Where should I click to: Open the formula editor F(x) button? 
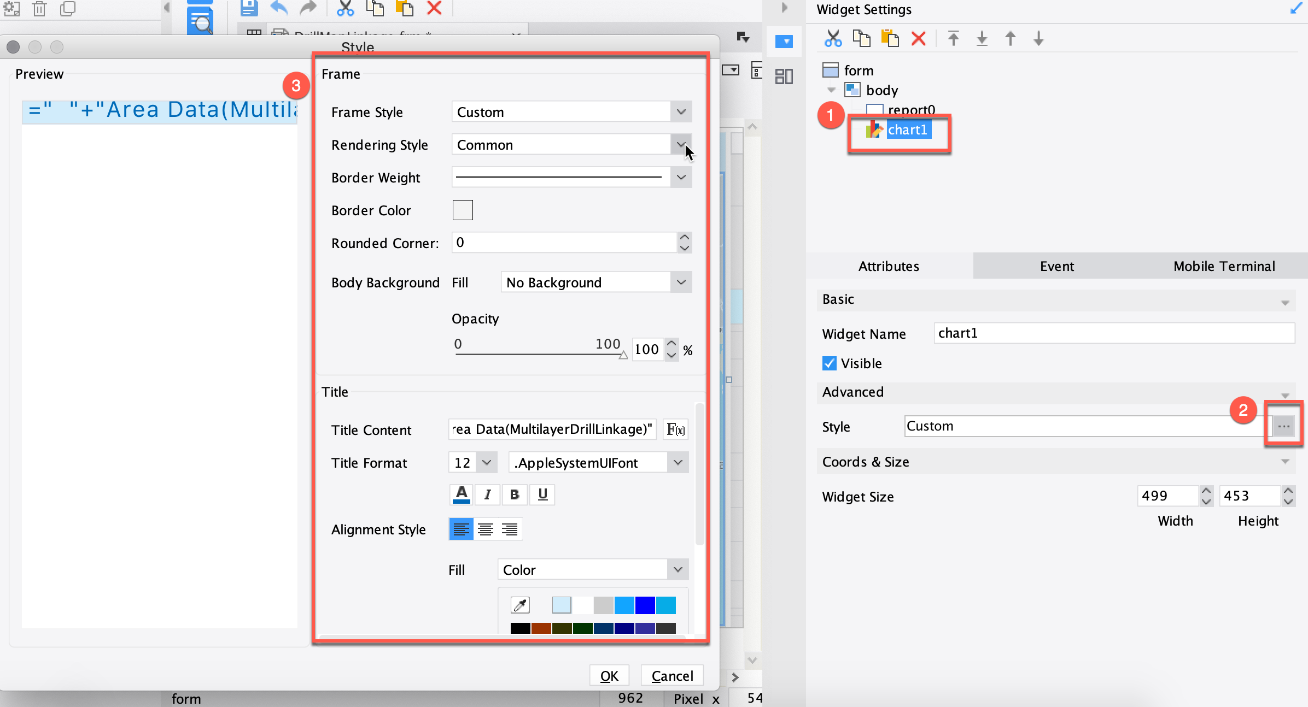(675, 429)
